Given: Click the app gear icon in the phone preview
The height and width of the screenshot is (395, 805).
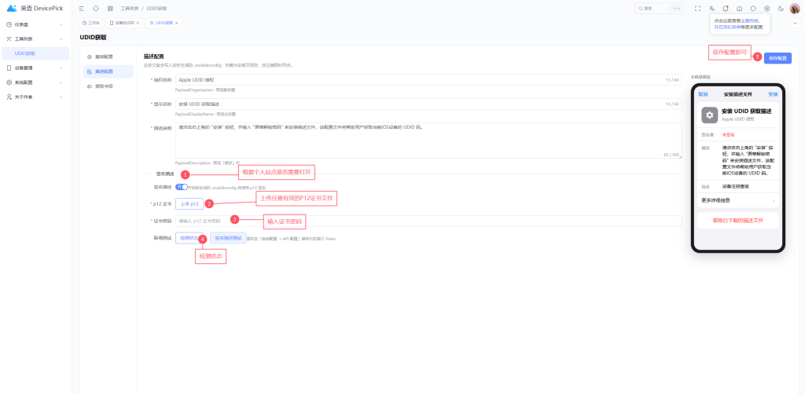Looking at the screenshot, I should coord(710,115).
